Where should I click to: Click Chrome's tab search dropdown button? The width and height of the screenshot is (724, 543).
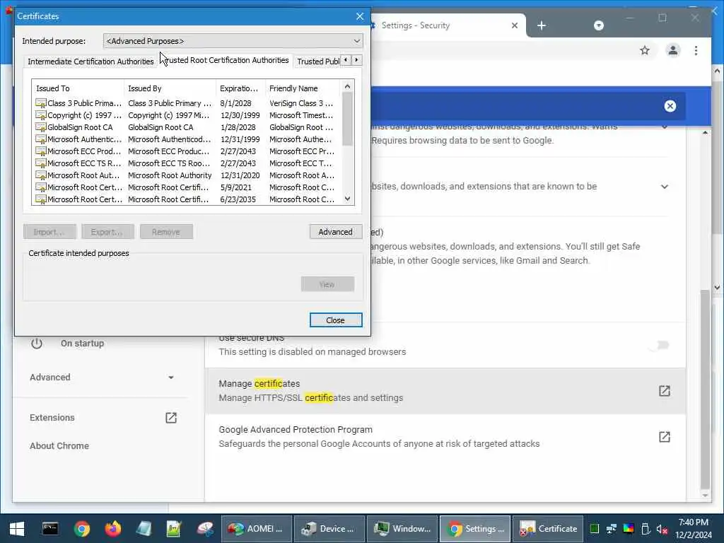pyautogui.click(x=598, y=25)
